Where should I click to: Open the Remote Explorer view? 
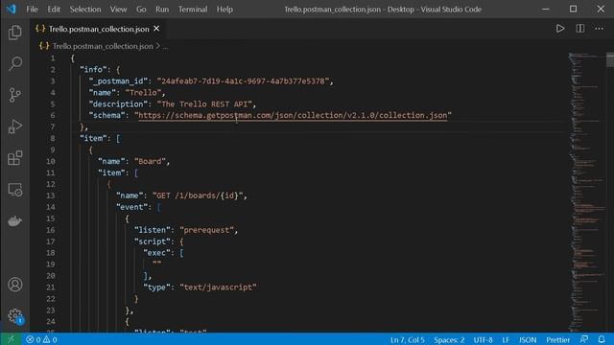(x=15, y=190)
